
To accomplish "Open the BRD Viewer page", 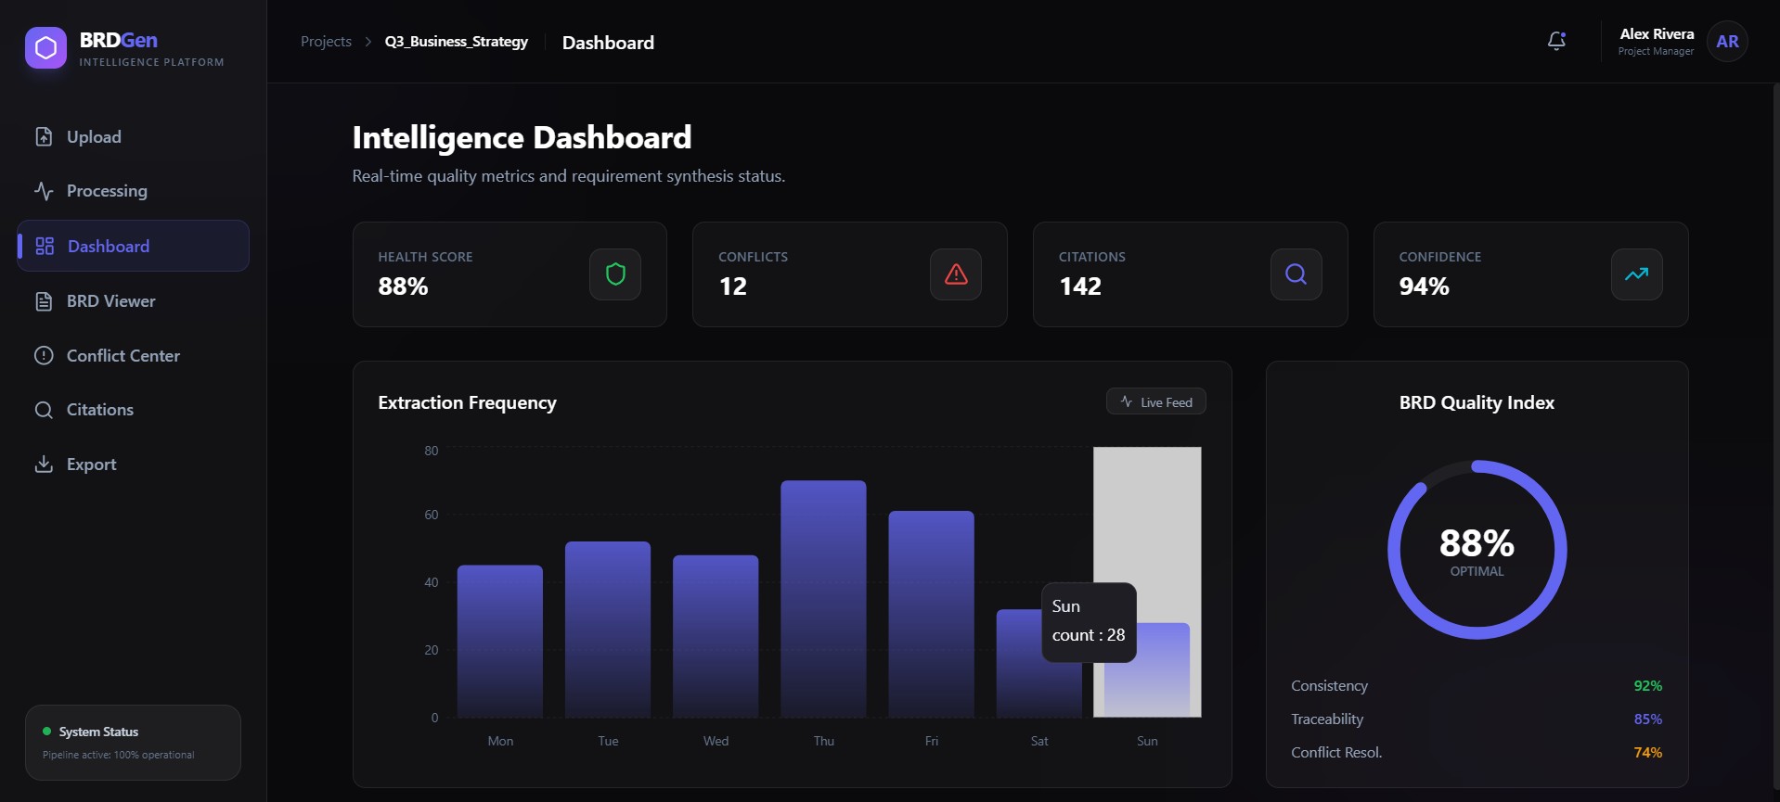I will [x=110, y=301].
